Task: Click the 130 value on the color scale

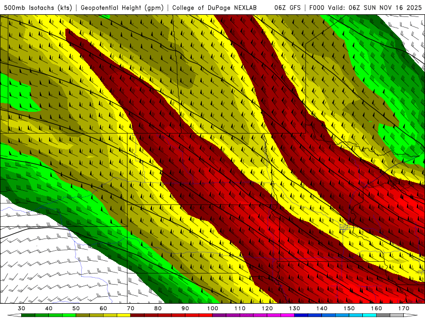Action: 294,308
